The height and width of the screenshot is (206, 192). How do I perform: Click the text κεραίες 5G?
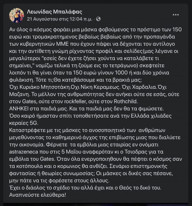pyautogui.click(x=24, y=123)
